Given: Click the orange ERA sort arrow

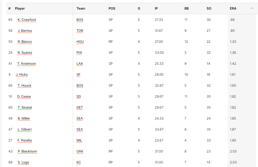Looking at the screenshot, I should pyautogui.click(x=252, y=8).
